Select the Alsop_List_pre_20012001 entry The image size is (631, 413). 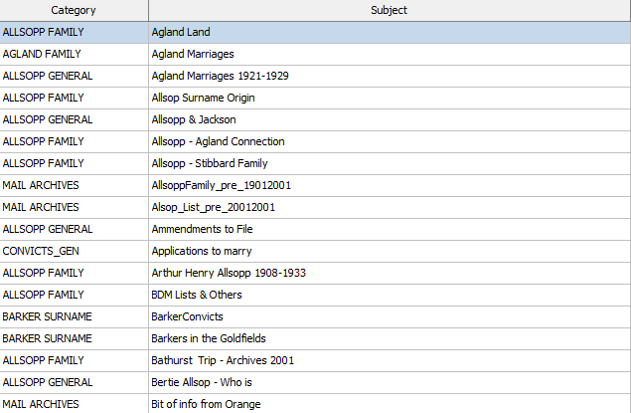click(x=213, y=207)
